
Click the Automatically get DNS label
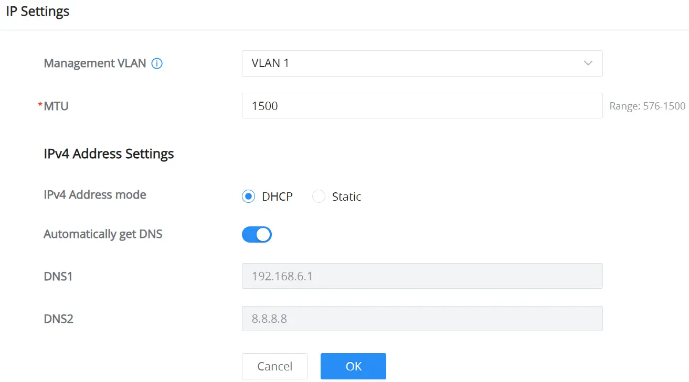103,234
